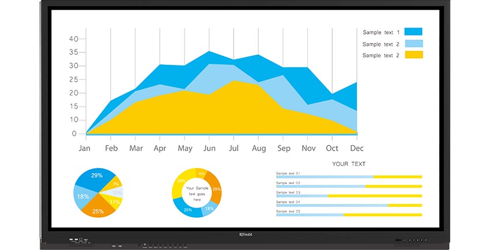Click the brand logo on the bottom bezel
The image size is (489, 250).
coord(245,234)
